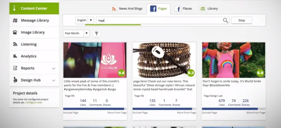Exclude Page on the yoga pants post
The image size is (281, 128).
tap(71, 113)
